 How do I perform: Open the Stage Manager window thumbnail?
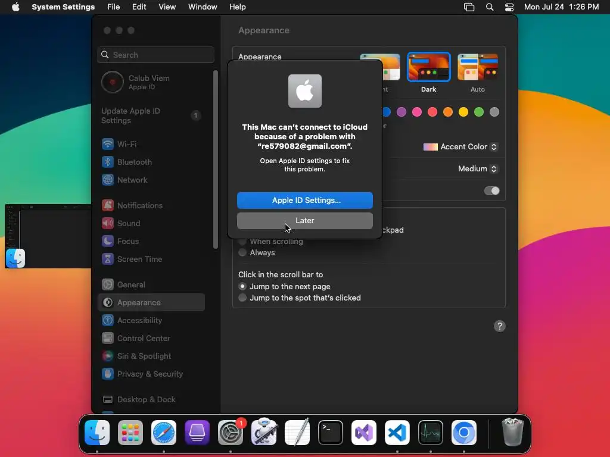pos(48,236)
